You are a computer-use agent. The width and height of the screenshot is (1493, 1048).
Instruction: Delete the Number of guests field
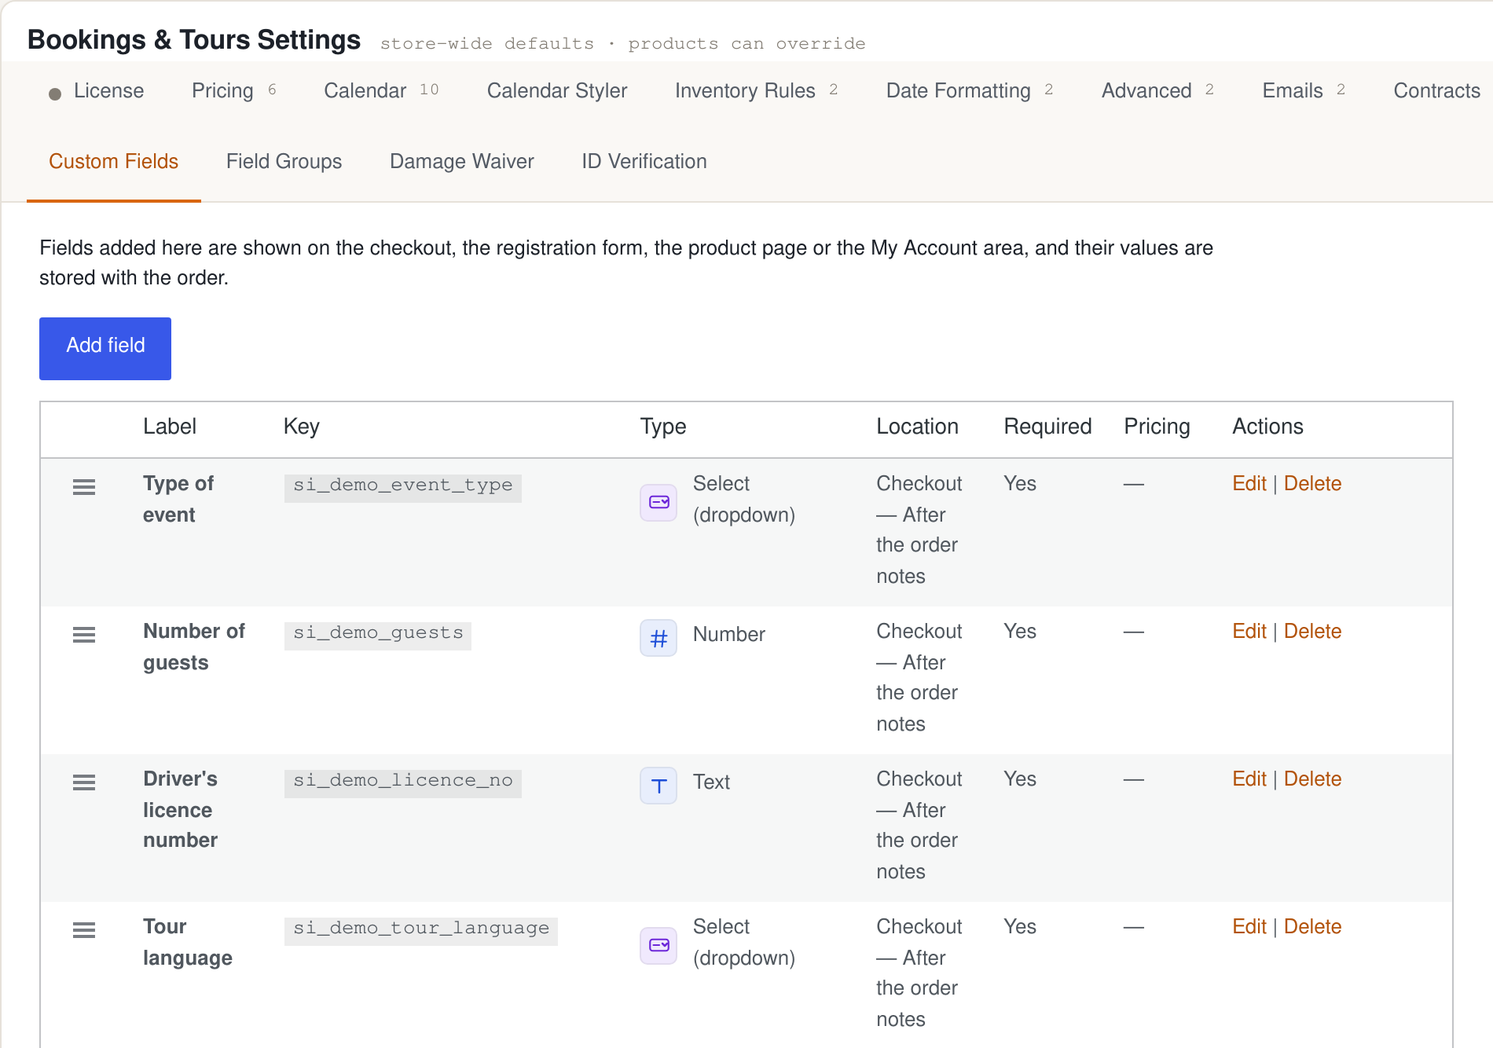click(x=1312, y=632)
